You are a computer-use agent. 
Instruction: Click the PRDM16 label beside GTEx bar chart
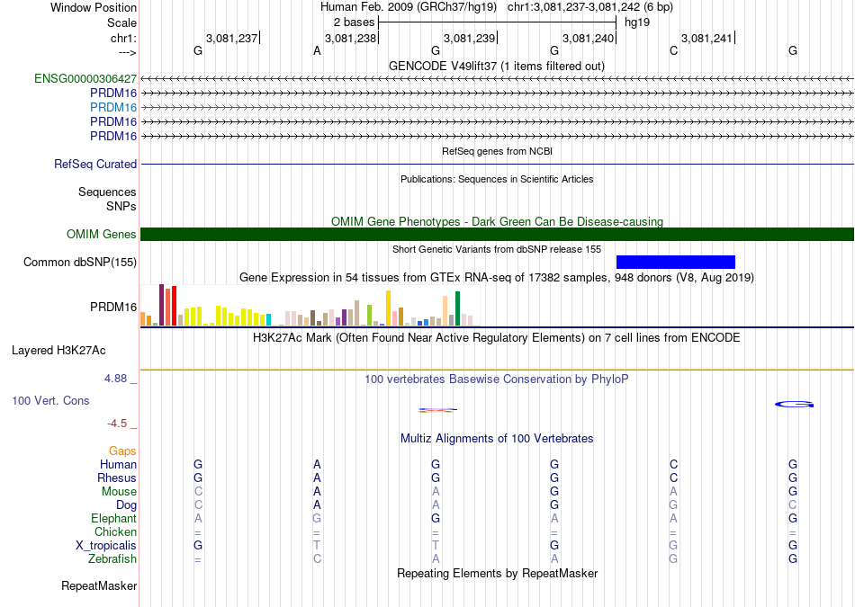pos(113,308)
